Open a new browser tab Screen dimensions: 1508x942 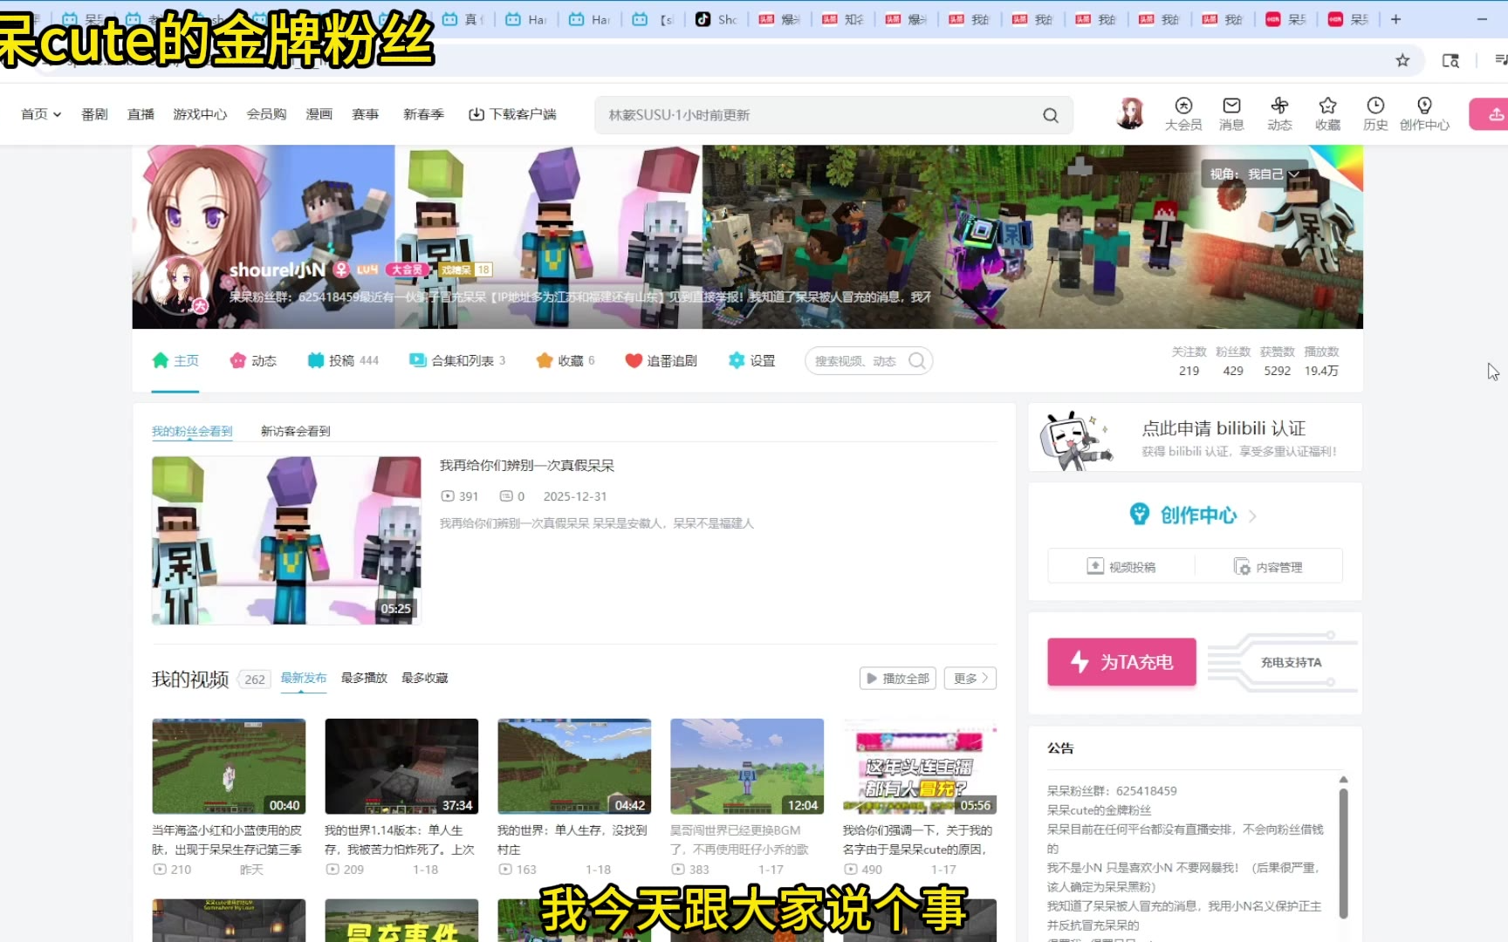coord(1395,19)
